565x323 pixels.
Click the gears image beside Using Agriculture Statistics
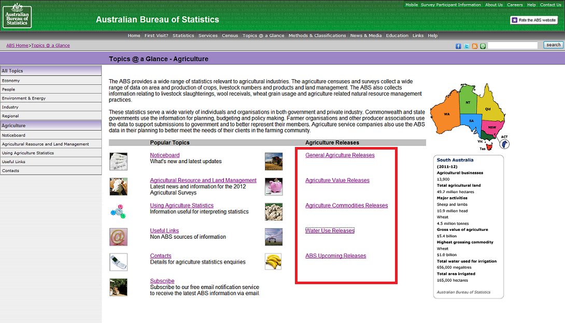118,211
